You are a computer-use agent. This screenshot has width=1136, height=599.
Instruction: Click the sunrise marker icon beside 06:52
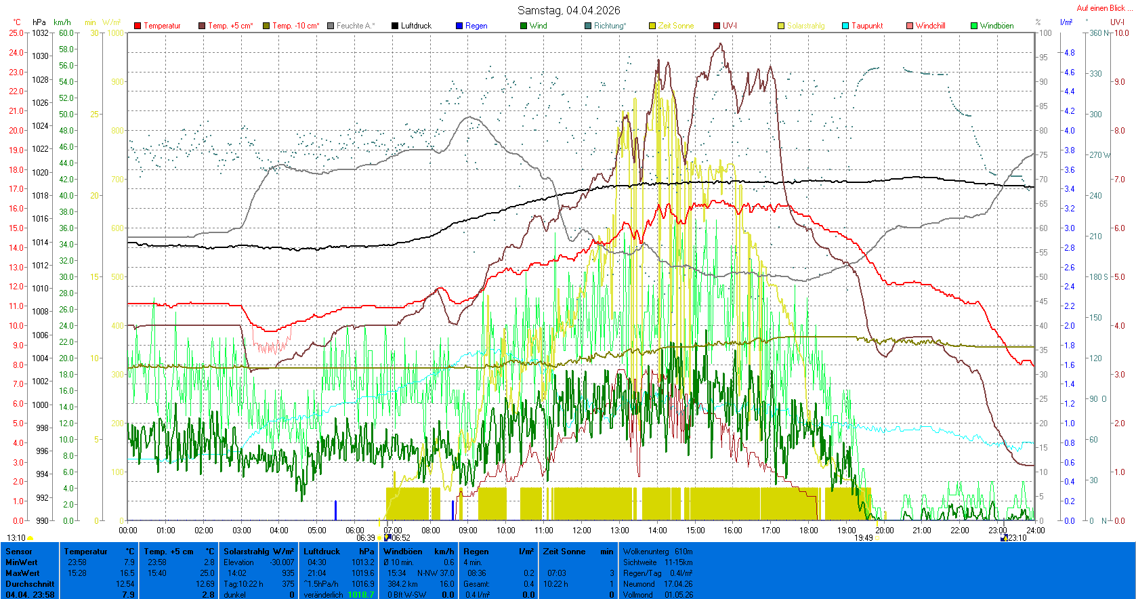387,537
